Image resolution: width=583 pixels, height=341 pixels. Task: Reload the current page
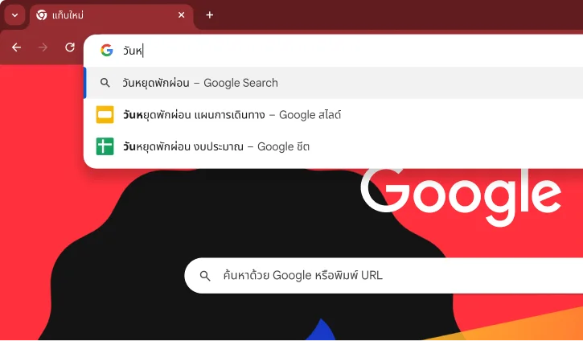(x=70, y=47)
